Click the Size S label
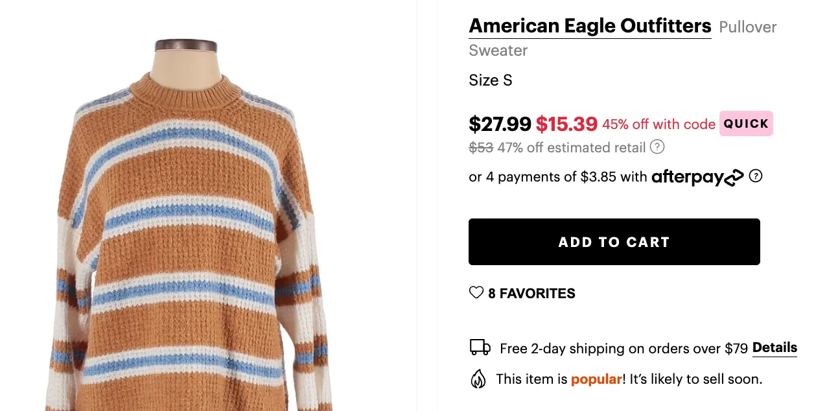The width and height of the screenshot is (827, 411). pyautogui.click(x=491, y=80)
